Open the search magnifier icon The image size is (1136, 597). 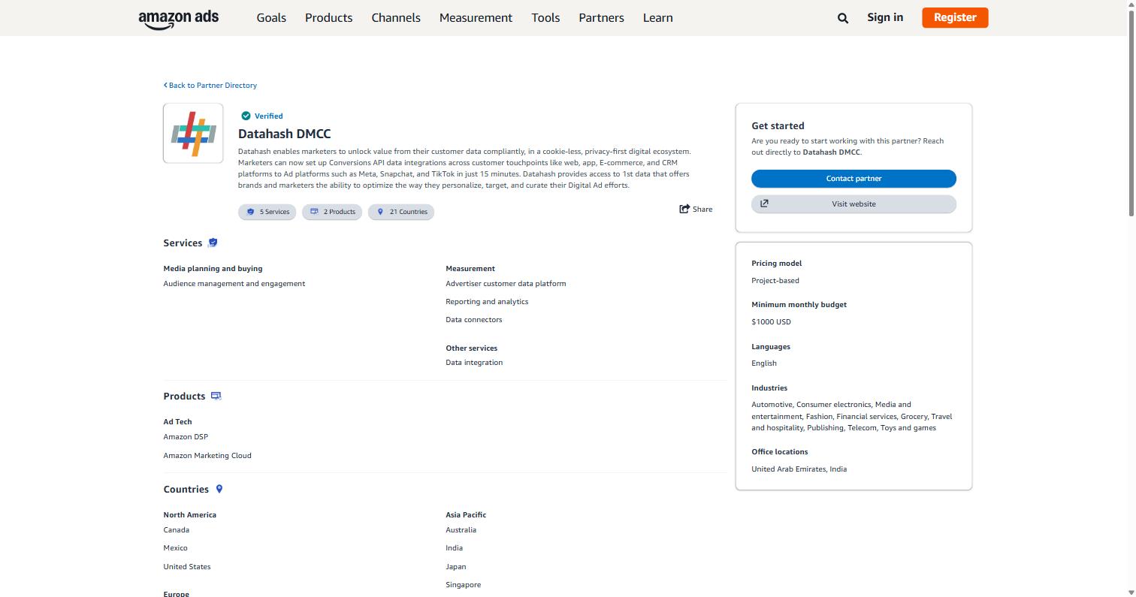coord(843,18)
